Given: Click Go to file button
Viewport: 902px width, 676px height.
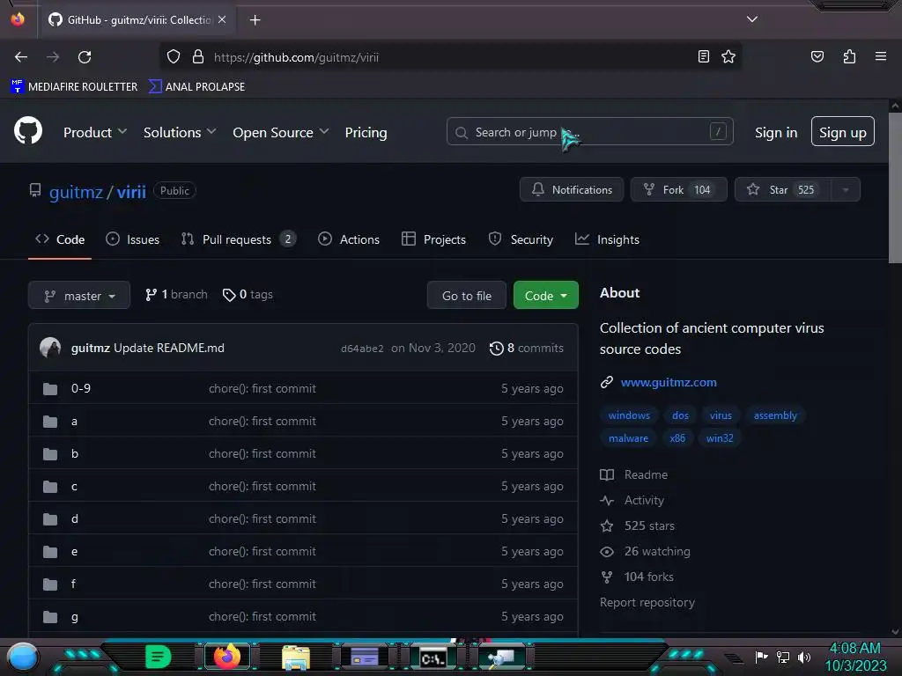Looking at the screenshot, I should point(467,296).
